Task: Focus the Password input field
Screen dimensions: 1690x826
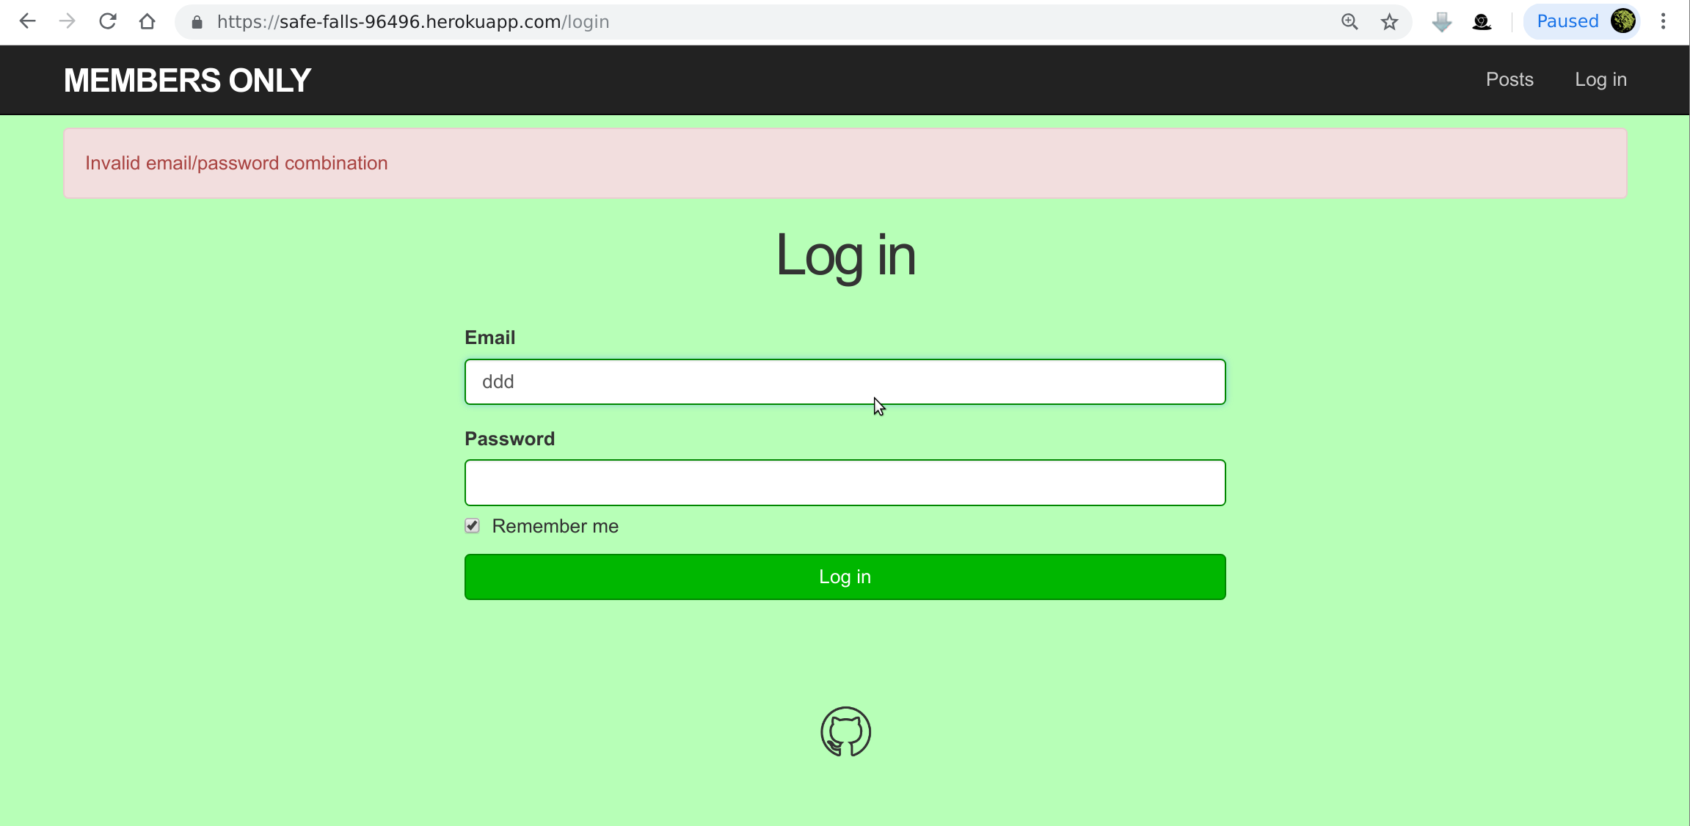Action: coord(845,483)
